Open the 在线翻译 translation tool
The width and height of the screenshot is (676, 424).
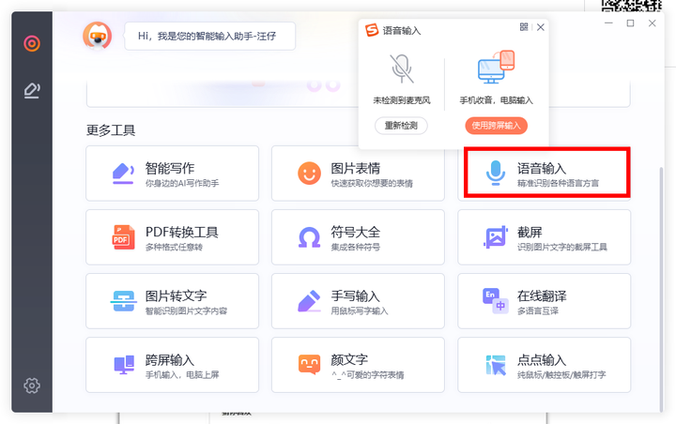pyautogui.click(x=545, y=301)
